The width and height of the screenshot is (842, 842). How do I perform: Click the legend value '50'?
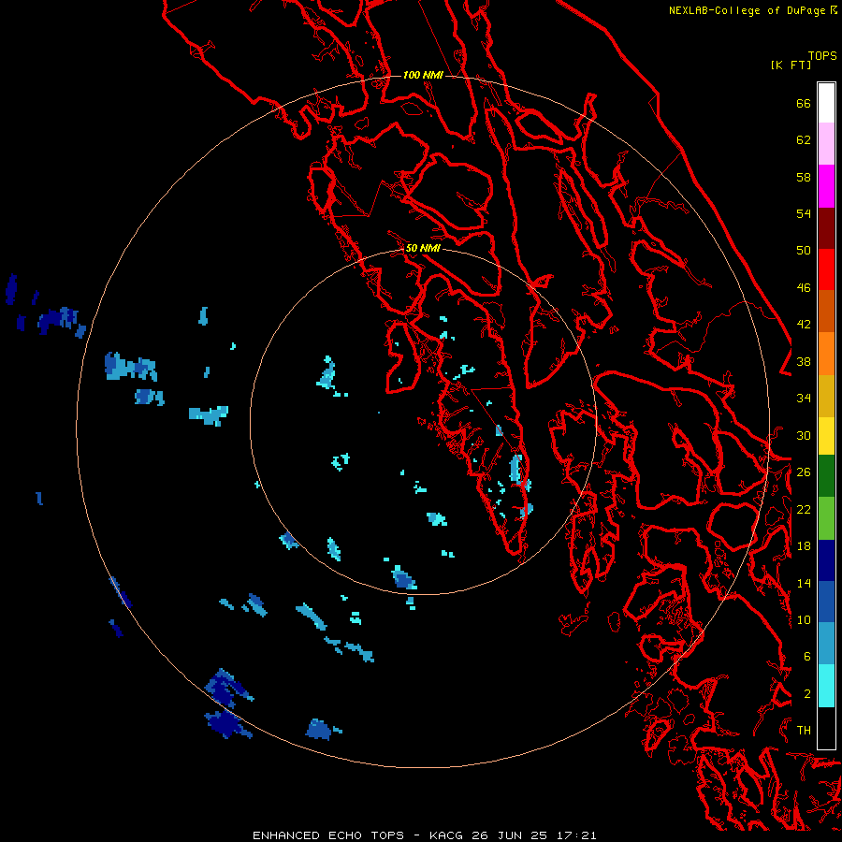[x=804, y=251]
